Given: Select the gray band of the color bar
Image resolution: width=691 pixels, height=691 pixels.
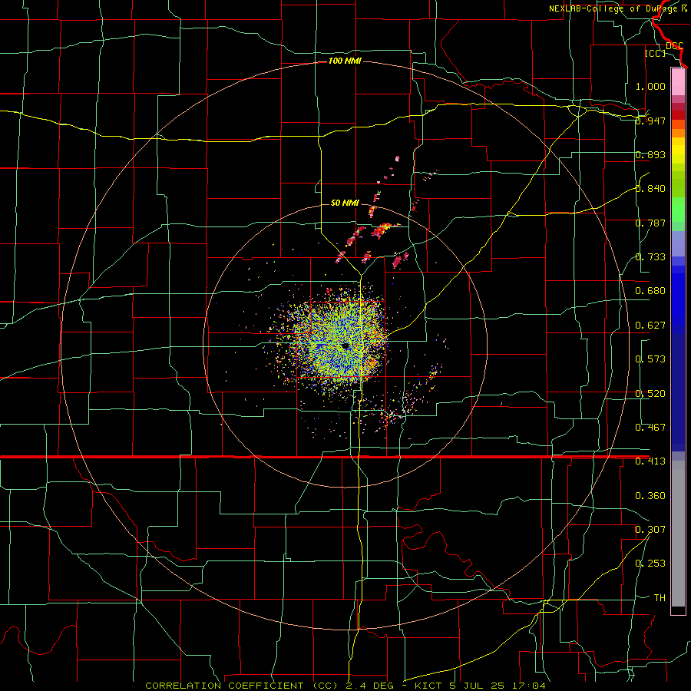Looking at the screenshot, I should 678,534.
